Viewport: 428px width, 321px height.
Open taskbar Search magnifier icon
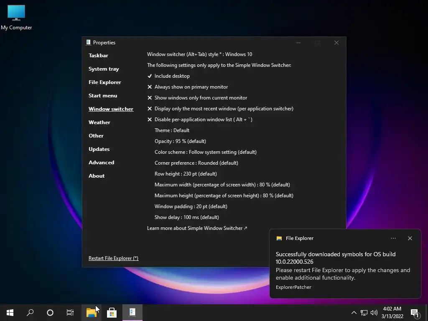(30, 313)
